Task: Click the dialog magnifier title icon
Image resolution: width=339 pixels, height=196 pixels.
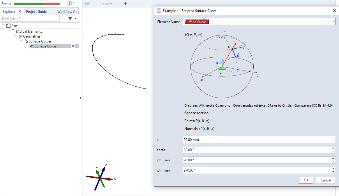Action: click(159, 10)
